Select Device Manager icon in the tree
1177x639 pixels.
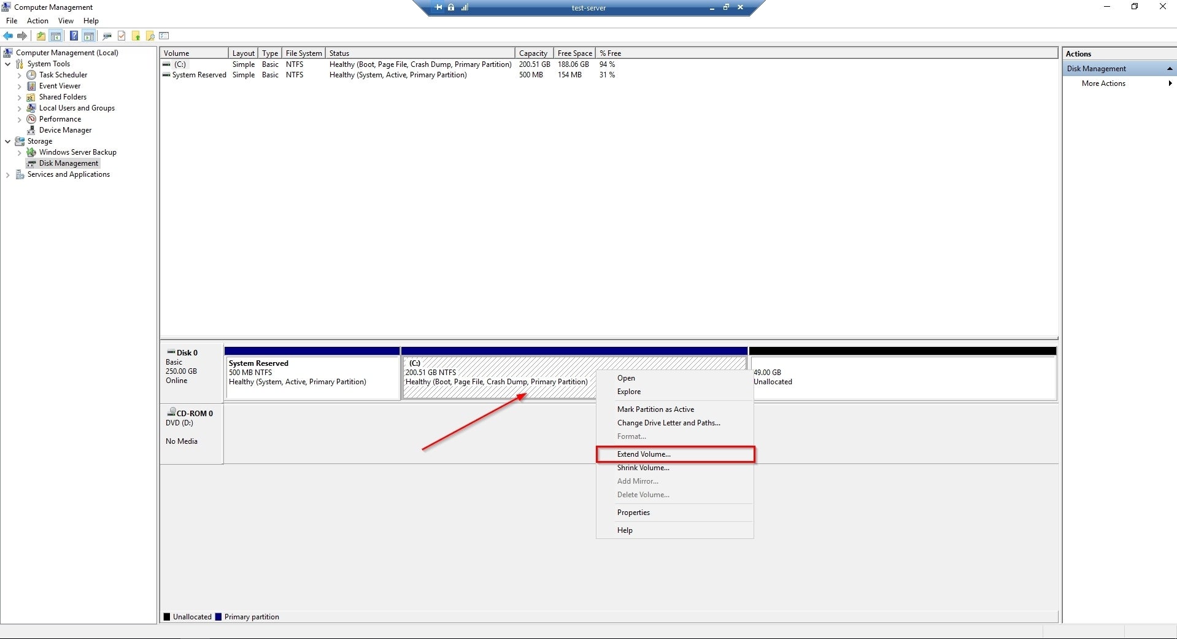click(31, 130)
